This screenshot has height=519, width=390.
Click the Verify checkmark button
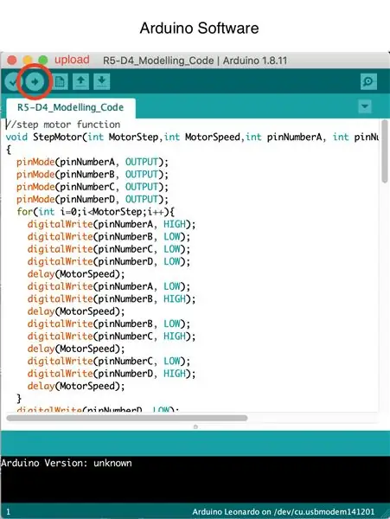click(x=13, y=81)
